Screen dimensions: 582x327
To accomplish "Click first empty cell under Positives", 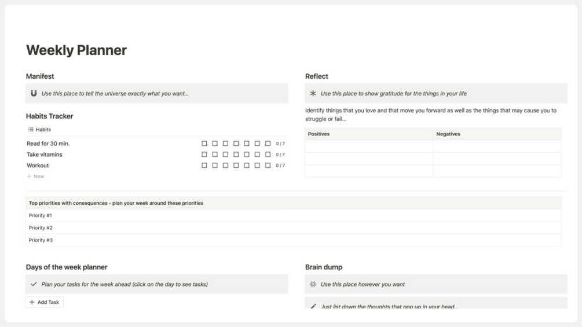I will [x=368, y=146].
